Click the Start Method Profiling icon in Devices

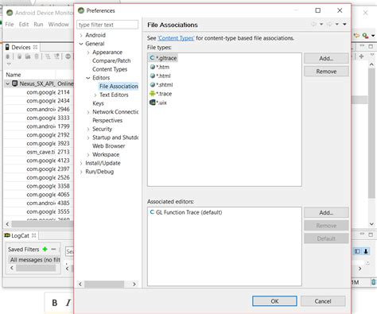(x=56, y=56)
